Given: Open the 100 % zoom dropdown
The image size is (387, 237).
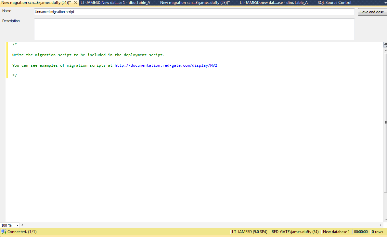Looking at the screenshot, I should (18, 225).
